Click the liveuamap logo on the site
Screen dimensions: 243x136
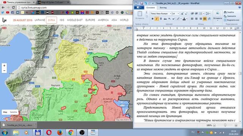[x=5, y=20]
